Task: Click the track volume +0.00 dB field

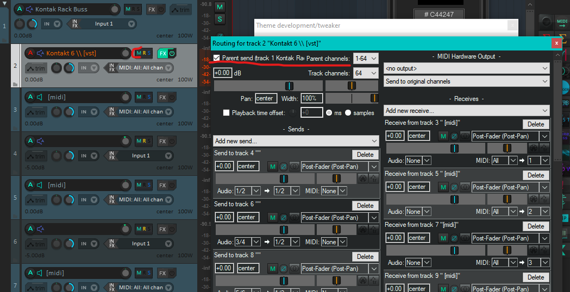Action: 222,73
